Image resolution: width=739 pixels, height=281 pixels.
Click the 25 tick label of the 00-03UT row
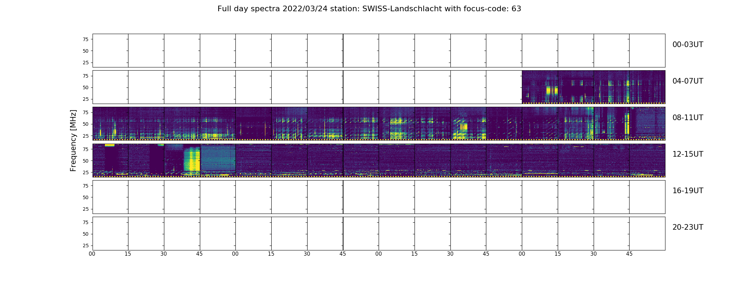[x=86, y=63]
